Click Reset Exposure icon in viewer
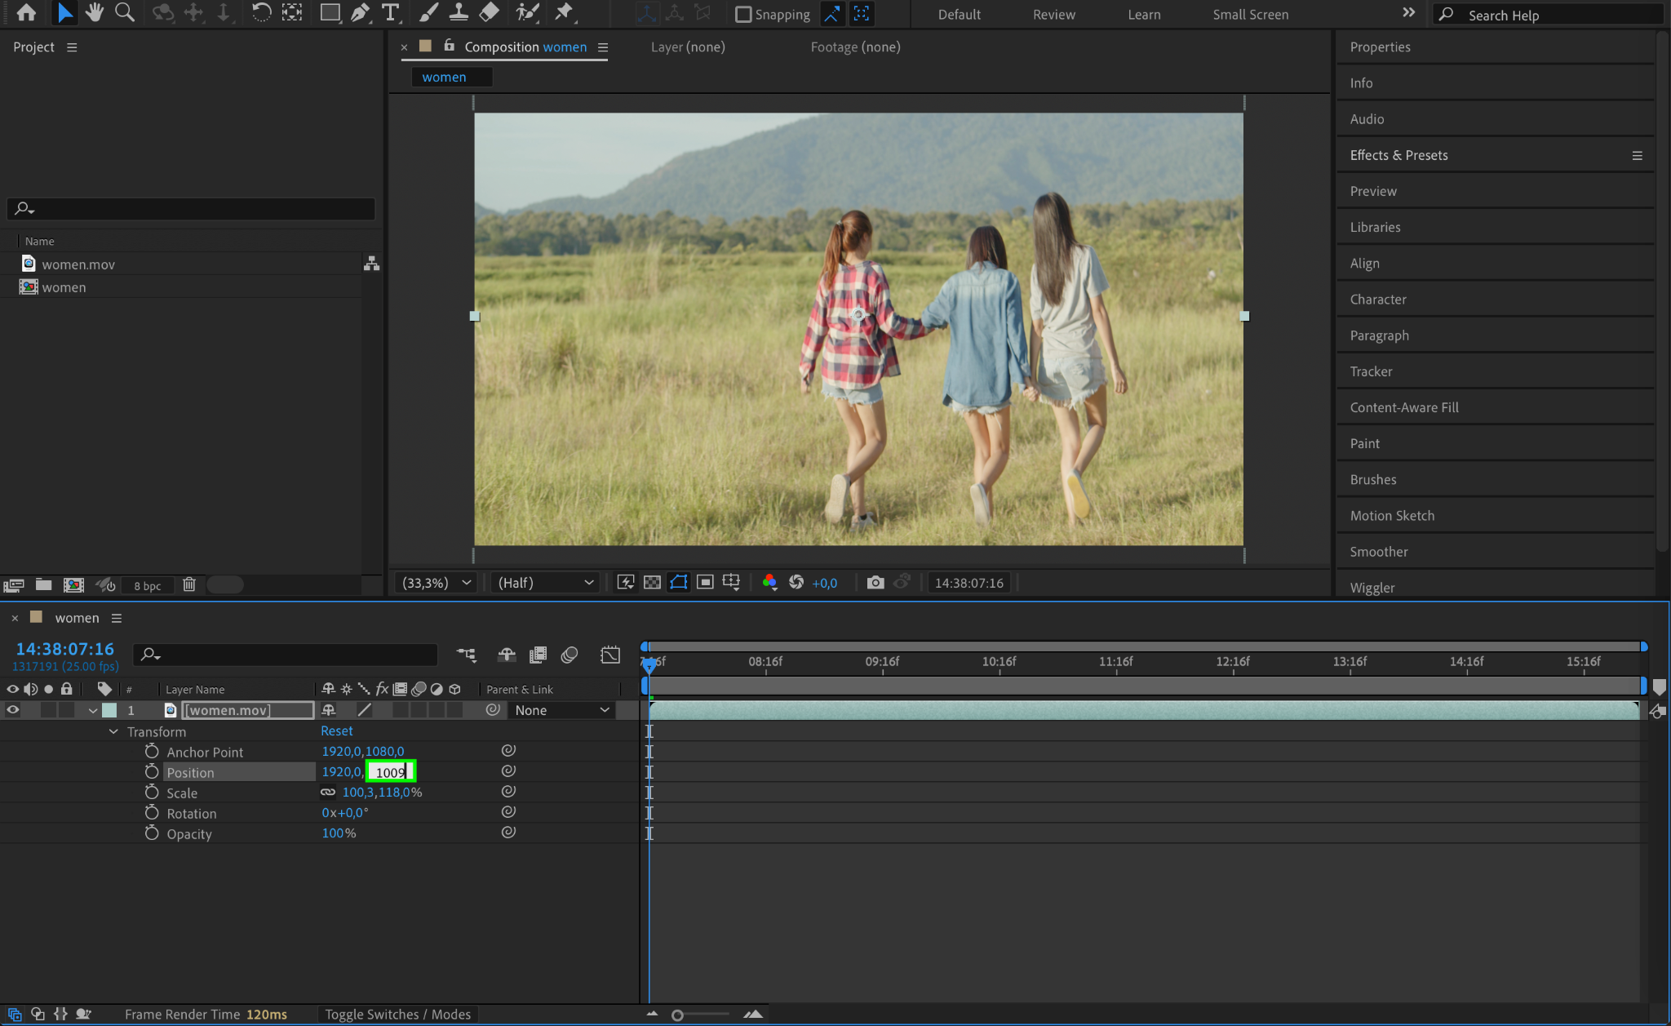Screen dimensions: 1671x1026 click(x=796, y=582)
